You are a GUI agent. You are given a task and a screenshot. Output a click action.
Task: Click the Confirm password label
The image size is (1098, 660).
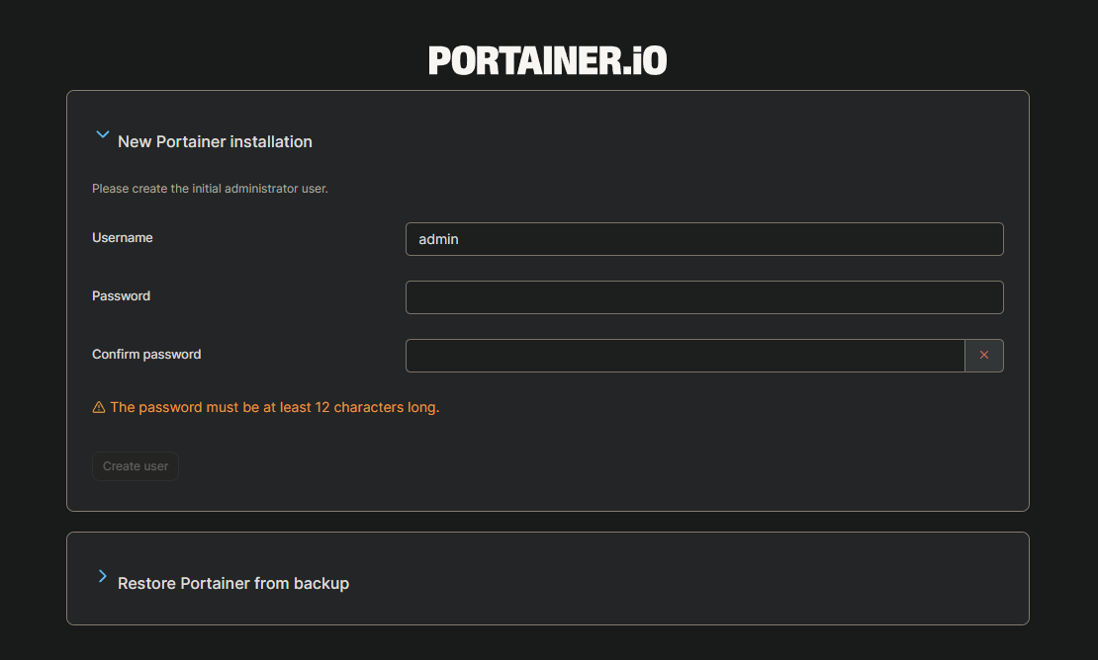coord(146,355)
